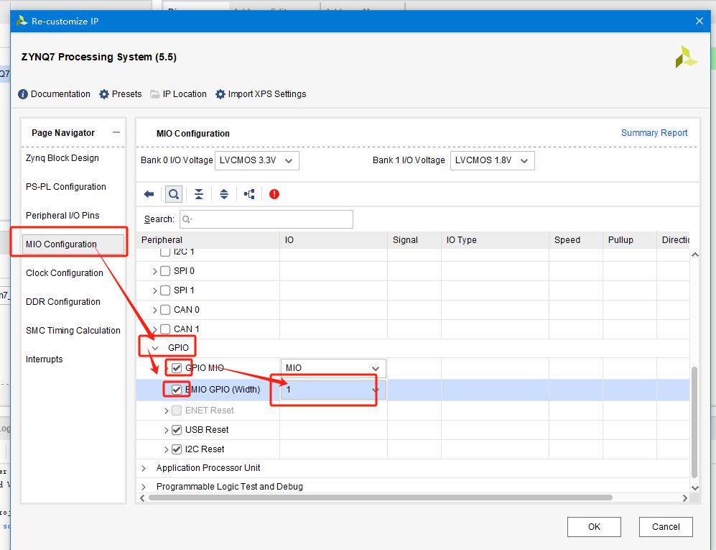Enable the I2C 1 checkbox

tap(165, 252)
